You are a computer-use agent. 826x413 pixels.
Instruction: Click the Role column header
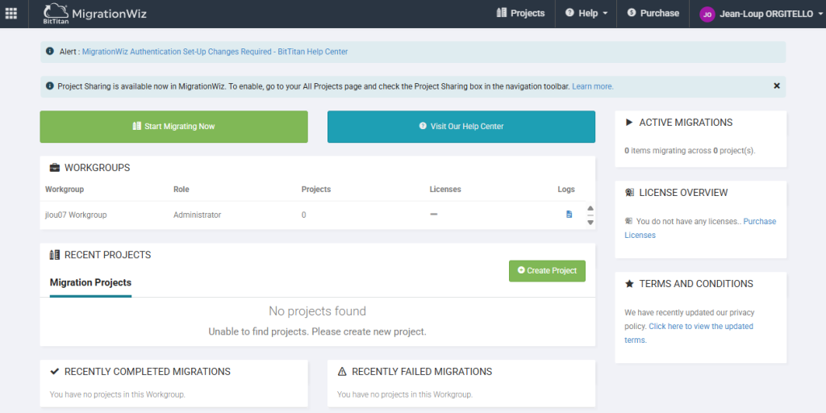181,189
